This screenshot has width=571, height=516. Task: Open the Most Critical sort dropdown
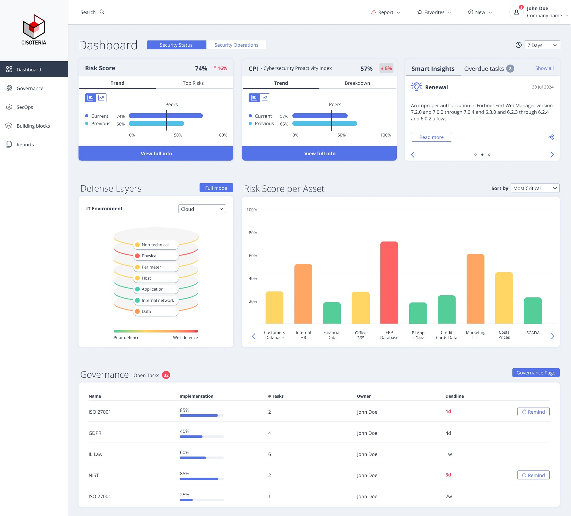coord(535,188)
